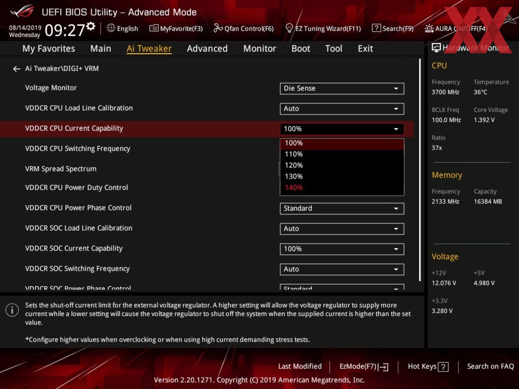
Task: Click the settings list vertical scrollbar
Action: [x=420, y=170]
